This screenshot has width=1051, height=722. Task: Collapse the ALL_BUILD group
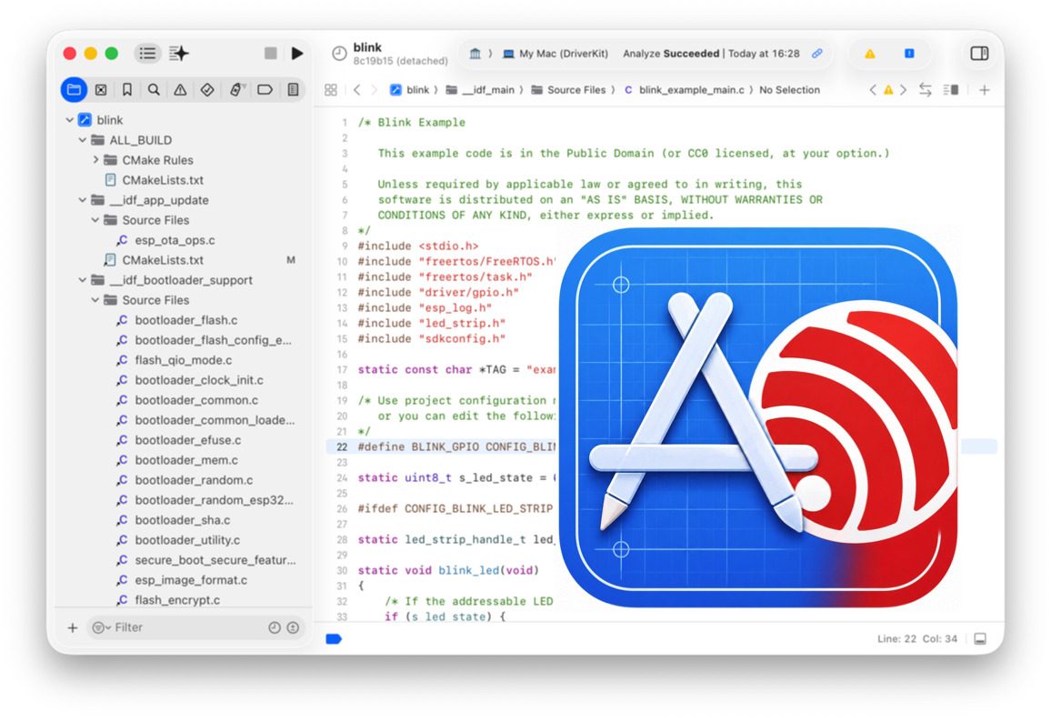(x=82, y=140)
